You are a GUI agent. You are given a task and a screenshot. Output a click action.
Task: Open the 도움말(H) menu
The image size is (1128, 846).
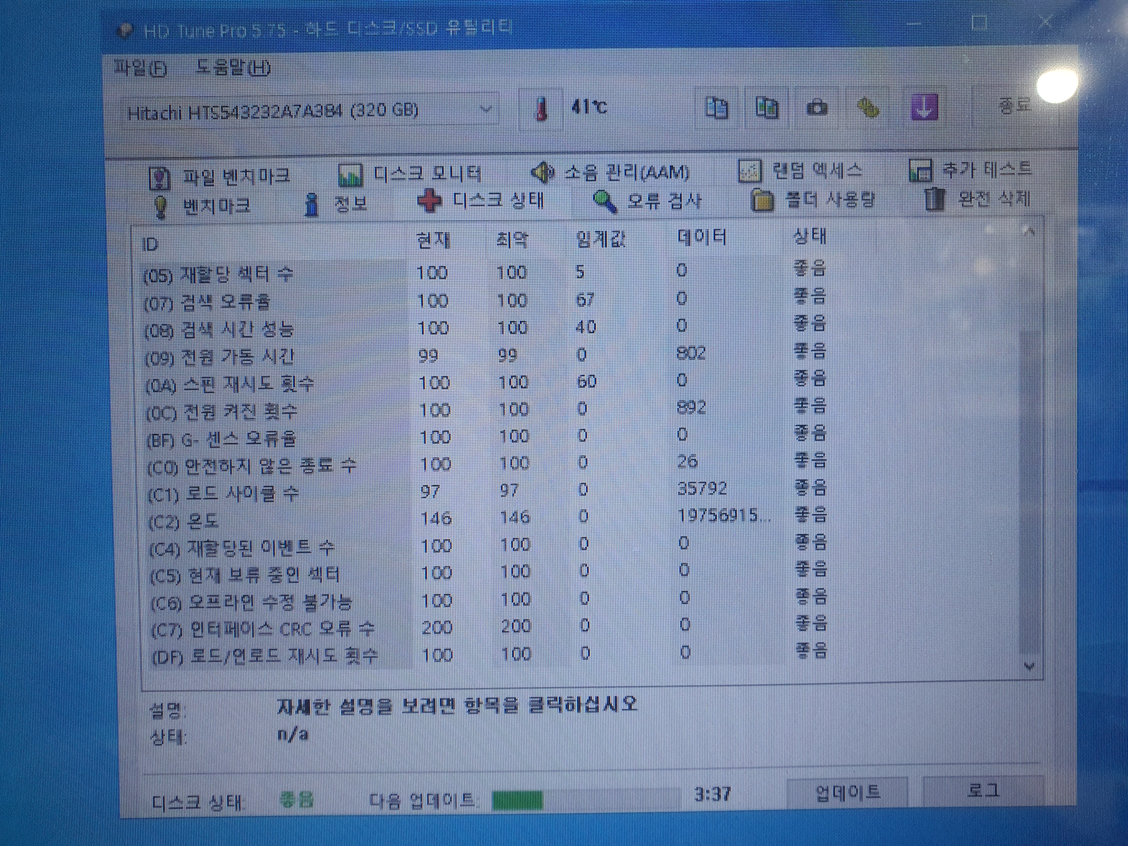pyautogui.click(x=233, y=67)
